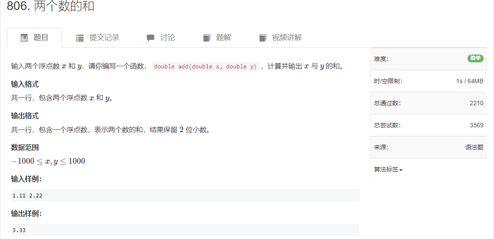Click the sample input box 1.11 2.22
The height and width of the screenshot is (239, 494).
pos(185,196)
